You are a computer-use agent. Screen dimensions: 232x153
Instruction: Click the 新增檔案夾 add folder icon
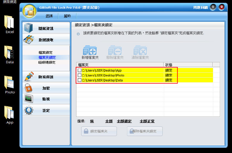[90, 50]
